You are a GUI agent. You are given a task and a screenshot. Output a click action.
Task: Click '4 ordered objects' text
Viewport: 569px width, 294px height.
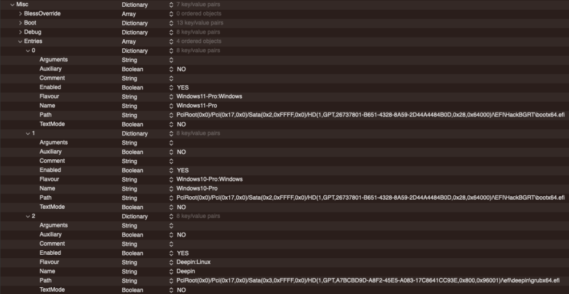(x=199, y=42)
